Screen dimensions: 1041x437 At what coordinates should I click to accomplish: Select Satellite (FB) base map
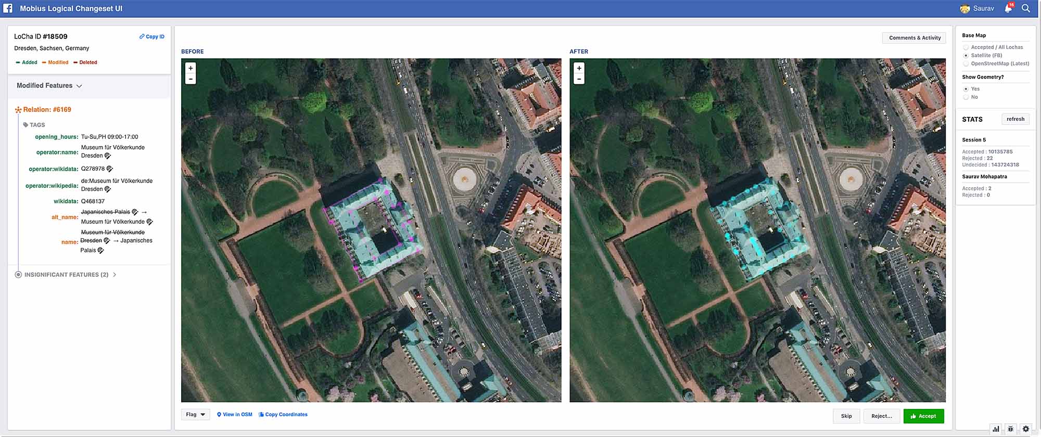[966, 56]
